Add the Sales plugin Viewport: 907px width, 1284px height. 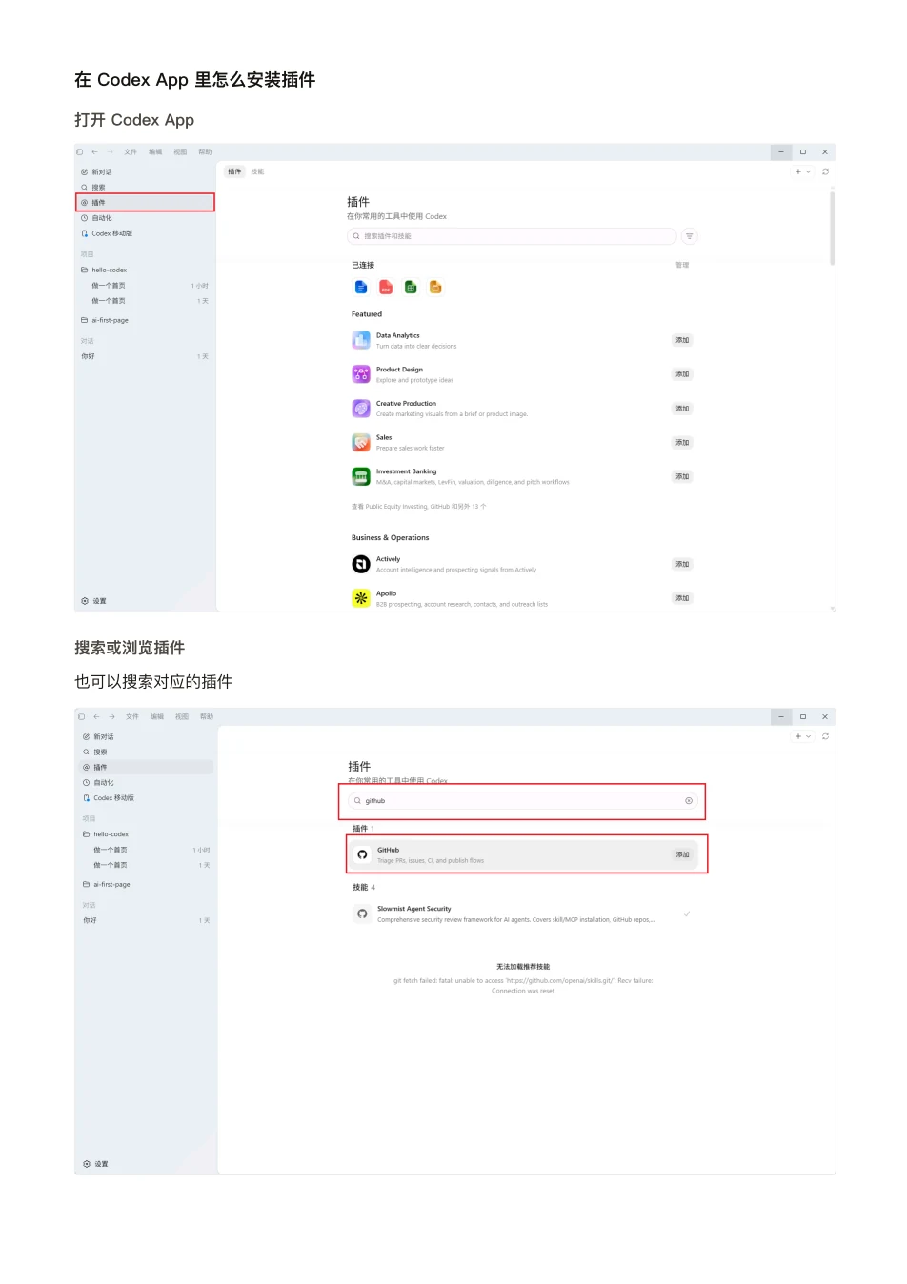682,443
